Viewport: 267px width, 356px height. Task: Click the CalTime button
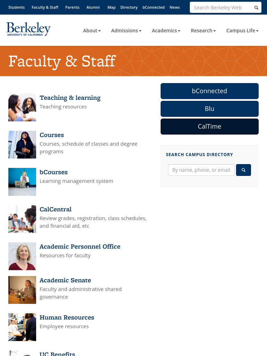click(210, 127)
